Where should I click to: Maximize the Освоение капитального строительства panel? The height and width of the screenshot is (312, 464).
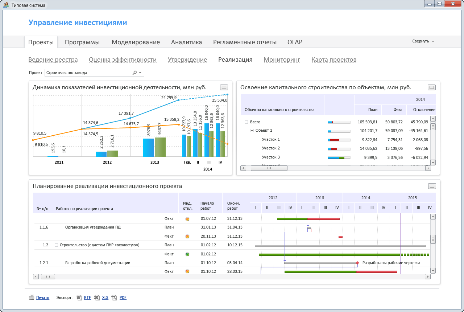tap(431, 87)
